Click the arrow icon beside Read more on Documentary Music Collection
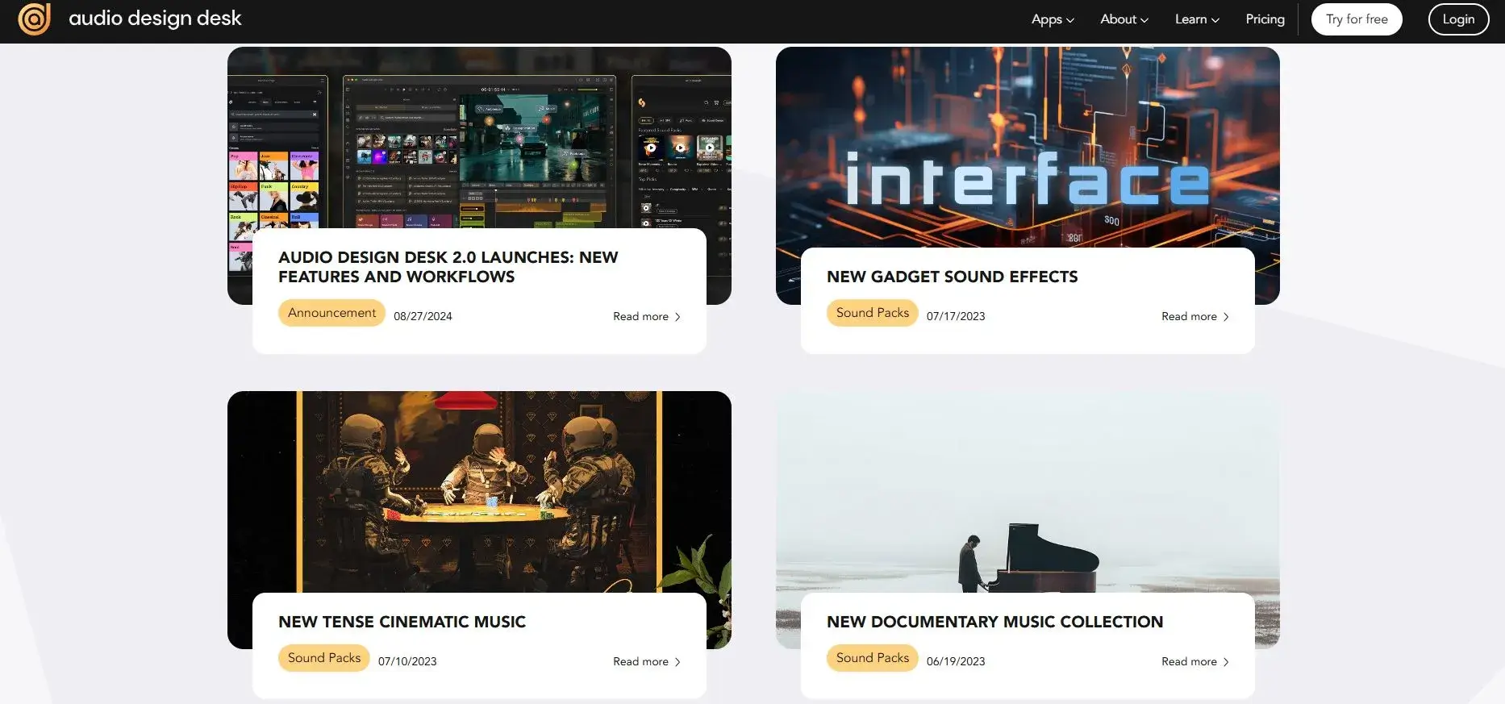 1226,662
